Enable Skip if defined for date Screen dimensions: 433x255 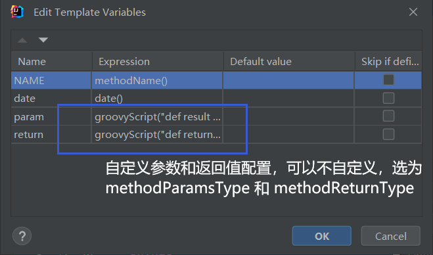(388, 98)
